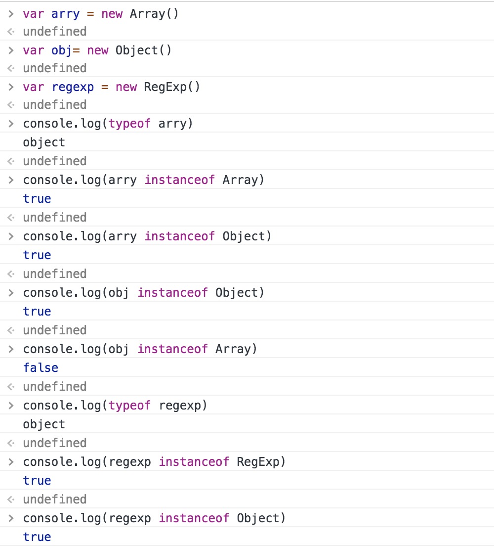Click the "var obj= new Object()" command
The image size is (494, 547).
point(97,50)
